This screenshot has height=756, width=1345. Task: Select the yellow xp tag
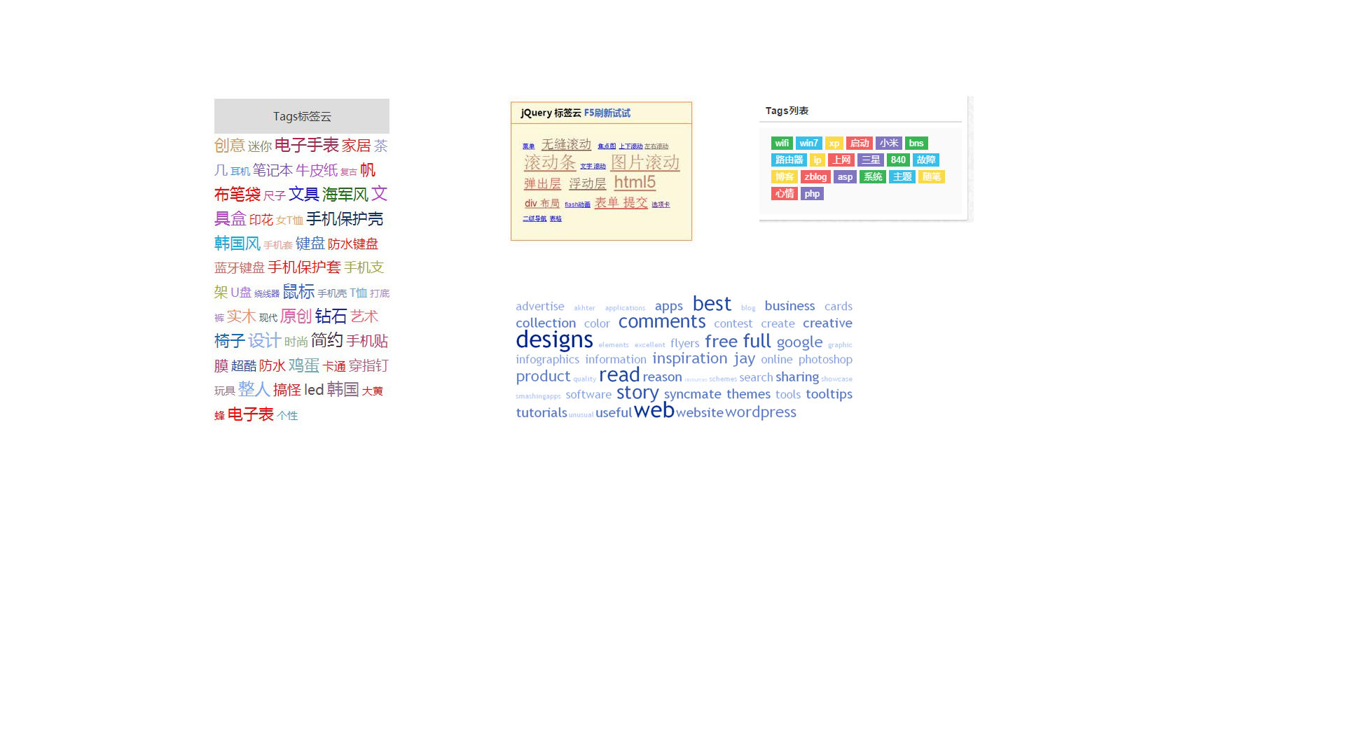pos(834,143)
